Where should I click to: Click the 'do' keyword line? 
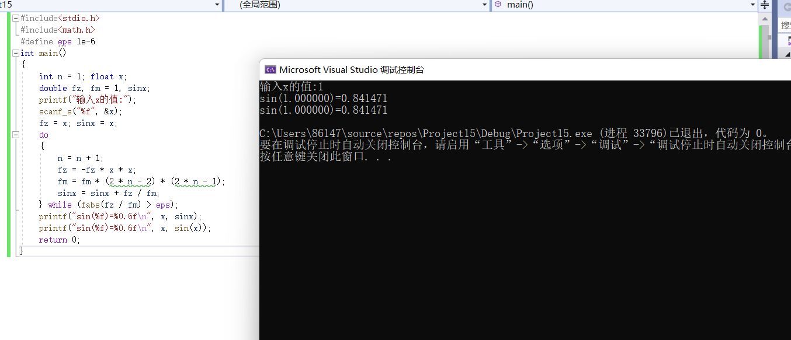(44, 135)
